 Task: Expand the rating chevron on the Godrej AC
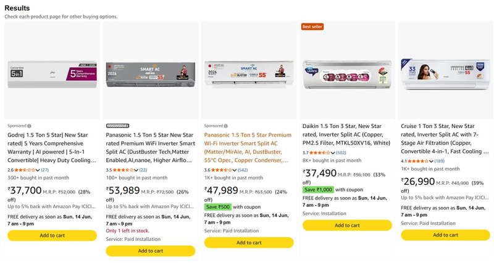tap(38, 171)
